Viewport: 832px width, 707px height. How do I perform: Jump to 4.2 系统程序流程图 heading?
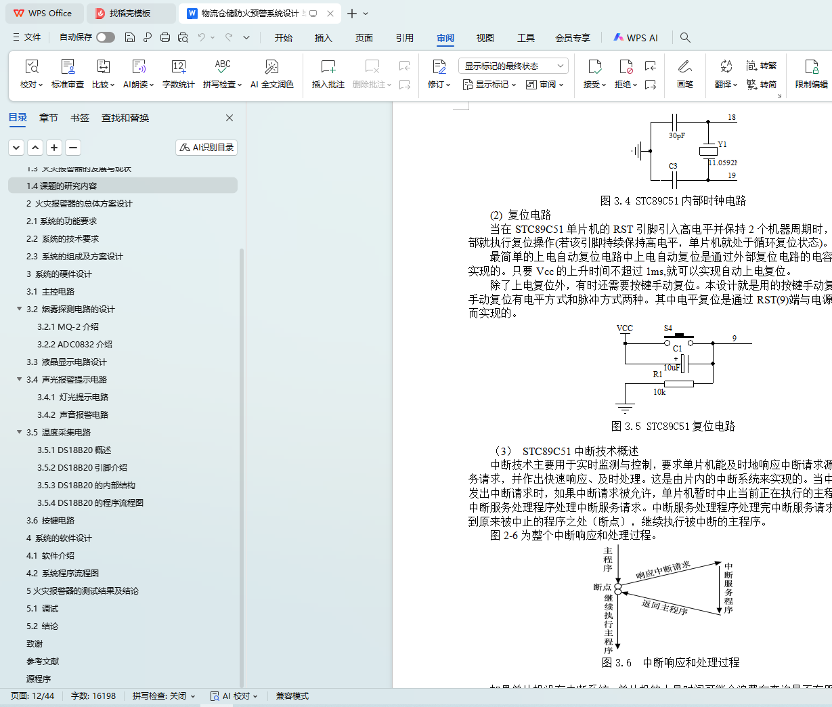click(62, 573)
